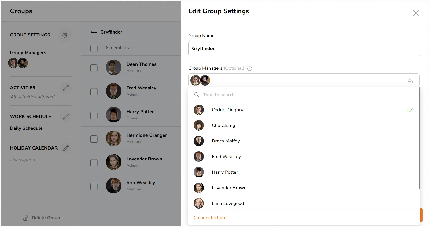This screenshot has width=429, height=227.
Task: Check the box next to Dean Thomas
Action: point(94,68)
